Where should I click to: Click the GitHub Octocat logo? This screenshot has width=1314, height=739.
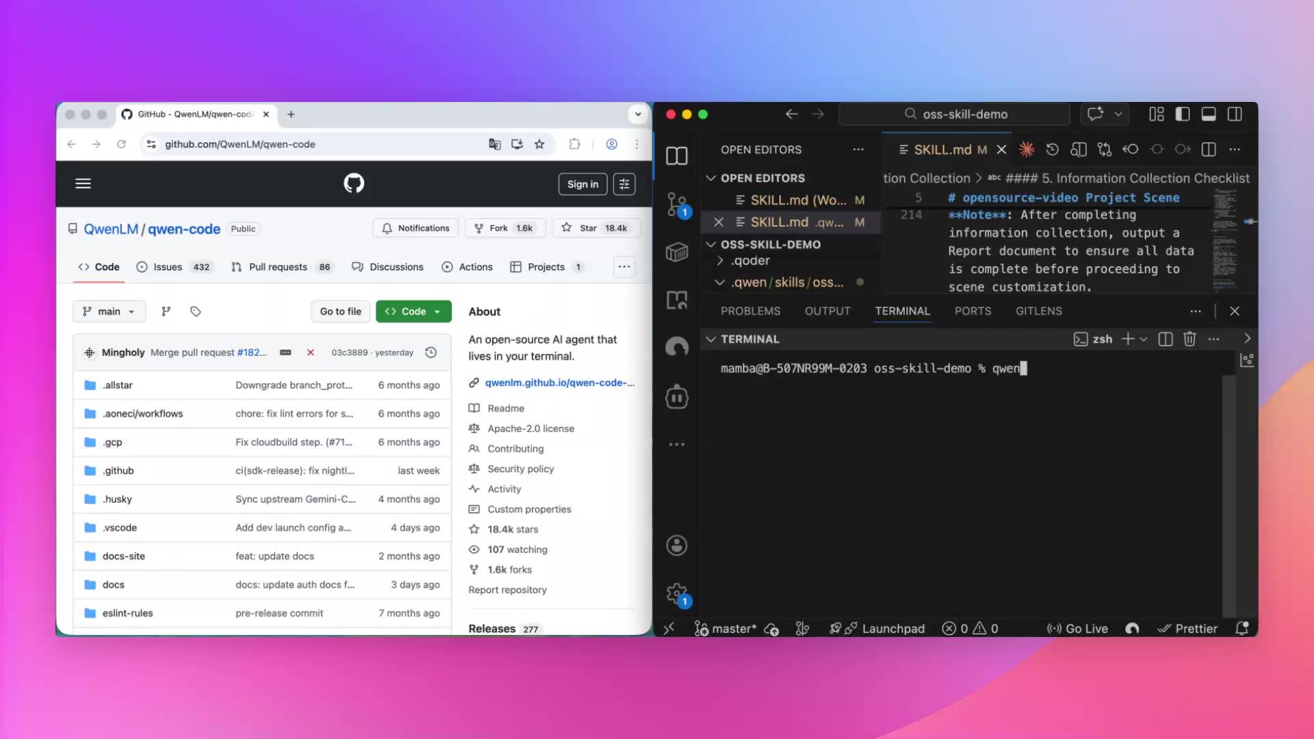(x=354, y=183)
